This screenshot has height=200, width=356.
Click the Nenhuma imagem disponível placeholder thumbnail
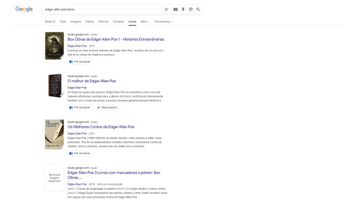pyautogui.click(x=55, y=178)
